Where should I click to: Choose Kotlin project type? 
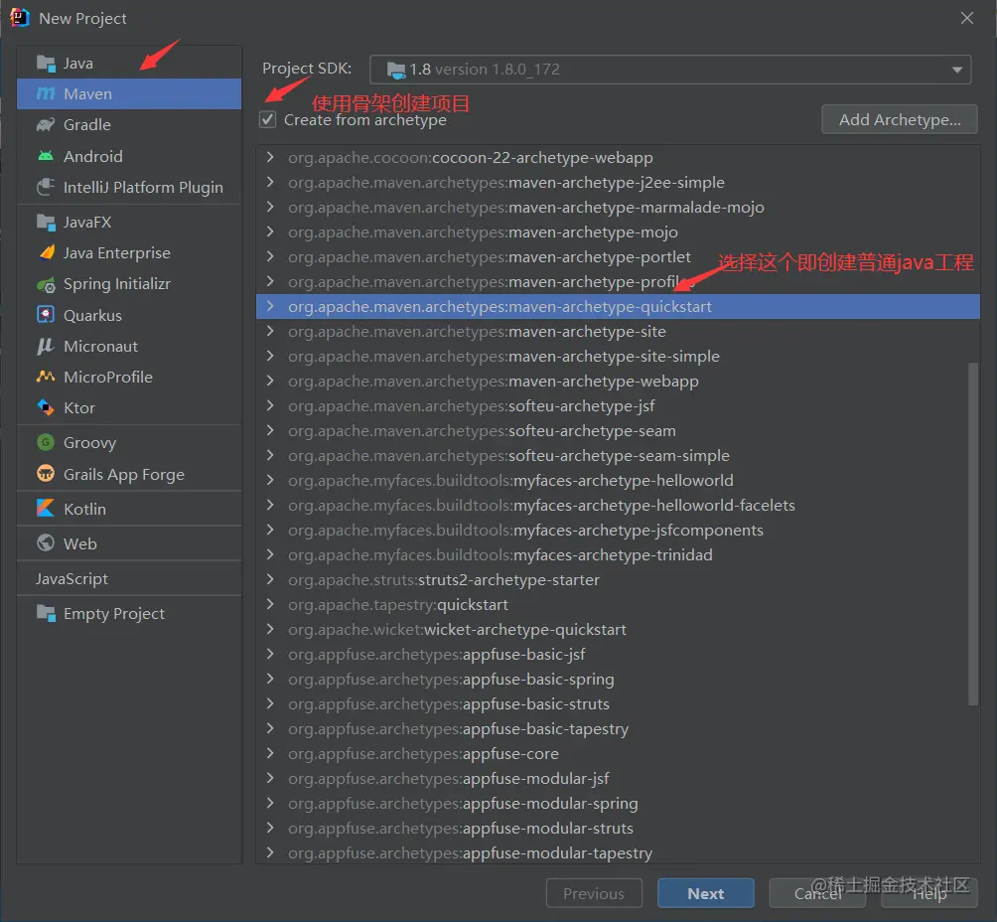tap(129, 509)
